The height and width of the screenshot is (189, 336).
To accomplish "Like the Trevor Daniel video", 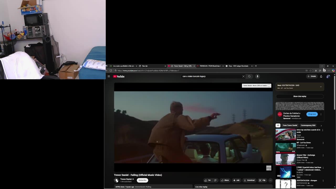I will click(x=207, y=180).
